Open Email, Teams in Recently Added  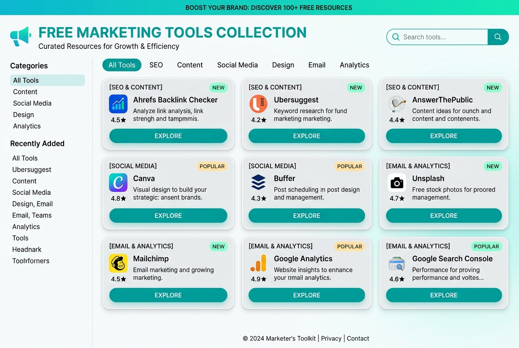[x=32, y=215]
